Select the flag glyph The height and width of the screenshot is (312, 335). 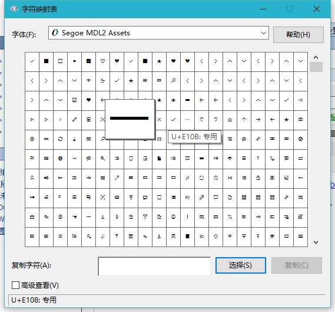(32, 158)
